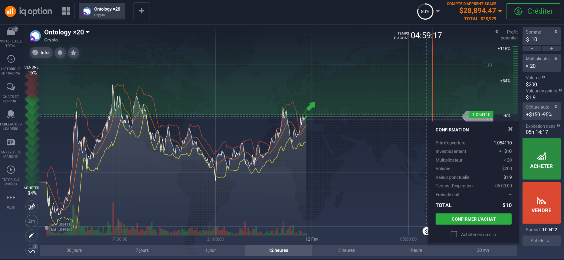Open the chart type selector icon
Image resolution: width=564 pixels, height=260 pixels.
[x=31, y=207]
